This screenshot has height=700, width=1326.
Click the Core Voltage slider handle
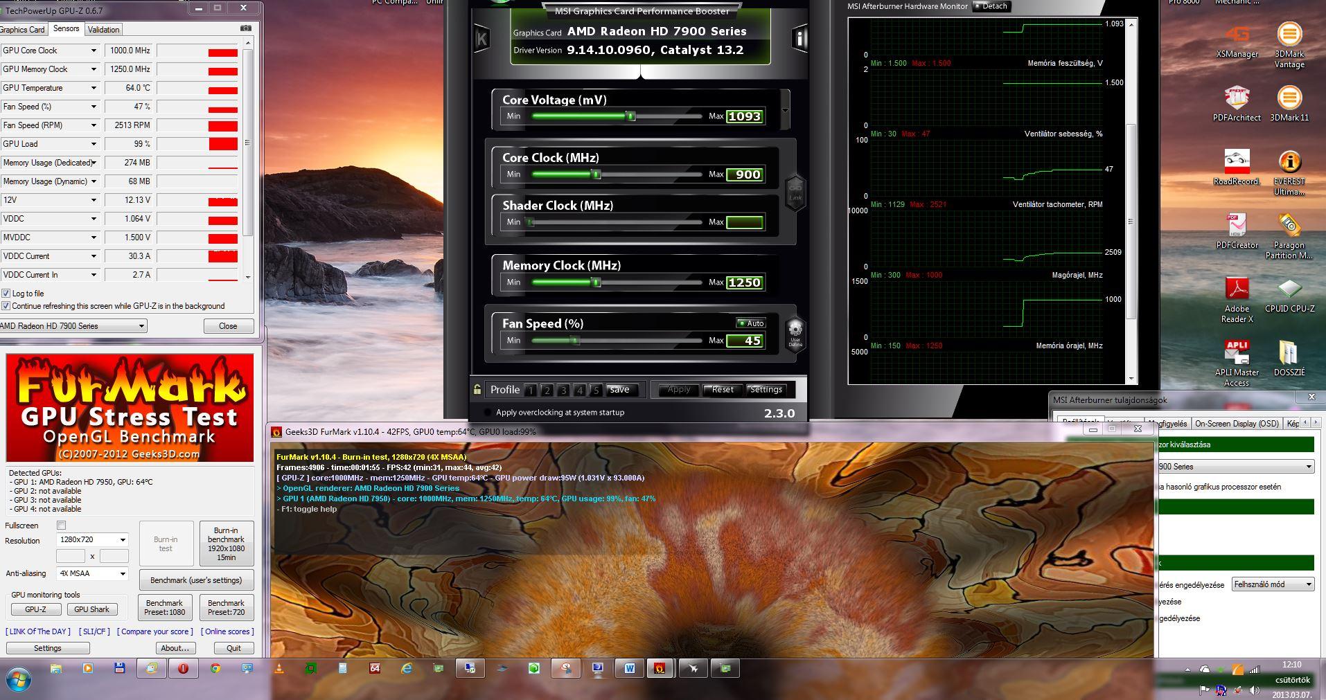tap(631, 116)
